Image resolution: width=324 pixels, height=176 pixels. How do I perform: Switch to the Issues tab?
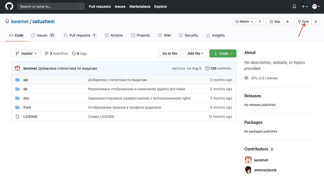[x=43, y=36]
